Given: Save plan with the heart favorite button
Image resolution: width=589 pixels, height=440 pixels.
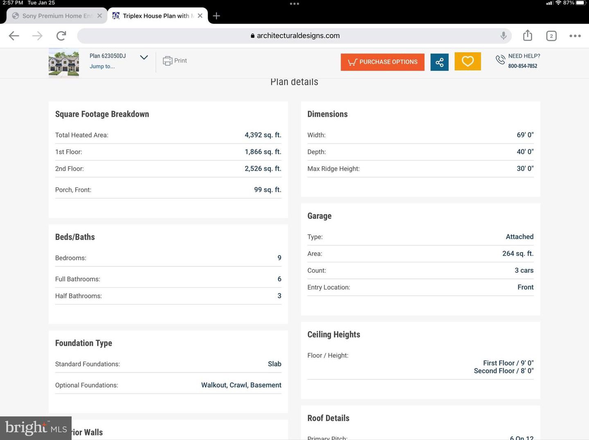Looking at the screenshot, I should [x=468, y=61].
